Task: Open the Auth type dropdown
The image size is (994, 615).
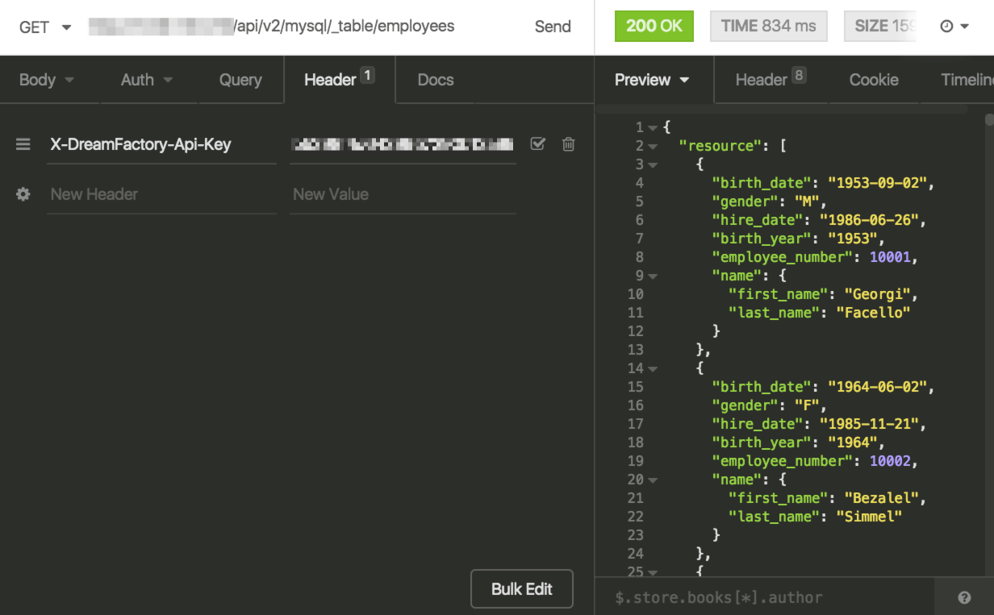Action: (147, 79)
